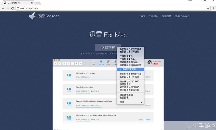Click the 立即下载 download button

108,48
